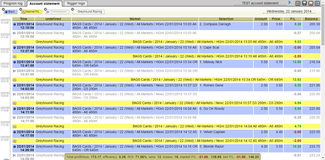Click the price value 4.40
This screenshot has width=325, height=160.
[279, 132]
